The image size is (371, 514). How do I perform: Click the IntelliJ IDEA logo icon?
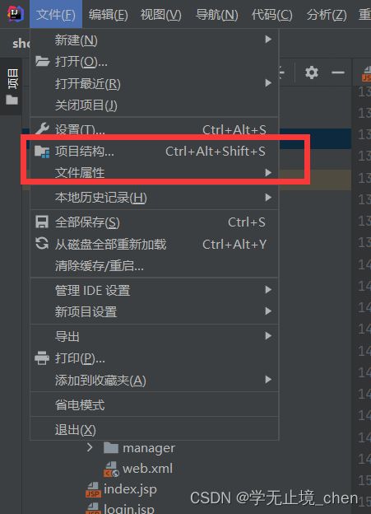point(15,14)
